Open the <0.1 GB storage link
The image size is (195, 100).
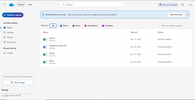click(x=5, y=96)
